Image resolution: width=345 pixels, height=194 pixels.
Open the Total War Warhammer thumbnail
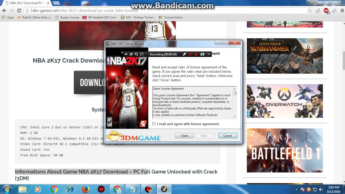(x=285, y=56)
